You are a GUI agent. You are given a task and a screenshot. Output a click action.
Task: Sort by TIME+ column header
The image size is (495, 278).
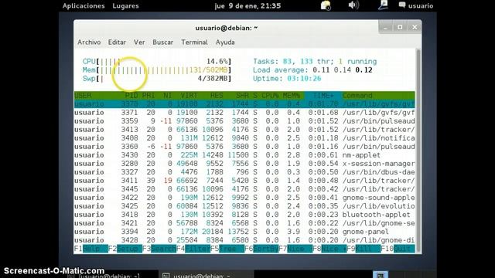(x=323, y=96)
